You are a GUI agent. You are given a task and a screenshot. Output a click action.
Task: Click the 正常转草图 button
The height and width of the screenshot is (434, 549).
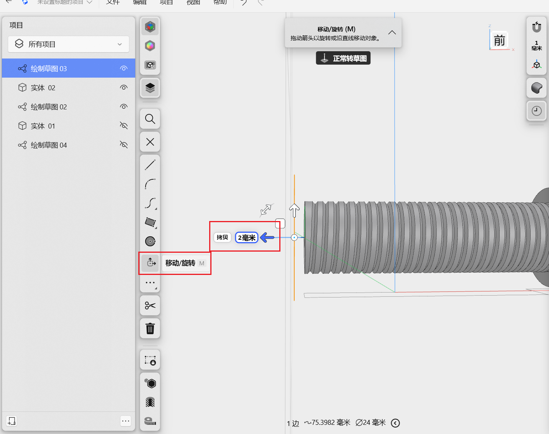(343, 58)
